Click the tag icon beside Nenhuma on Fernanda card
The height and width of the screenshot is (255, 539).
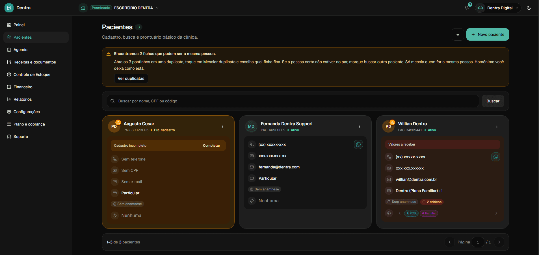click(x=252, y=201)
